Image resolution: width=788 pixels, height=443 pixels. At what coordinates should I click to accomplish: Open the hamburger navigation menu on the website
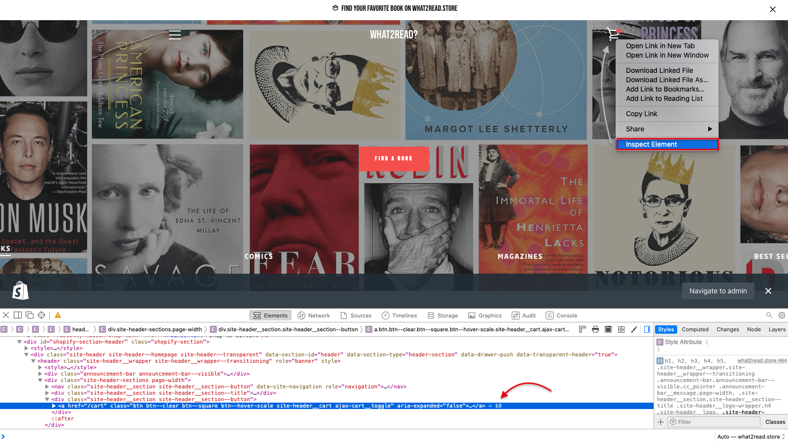tap(175, 35)
